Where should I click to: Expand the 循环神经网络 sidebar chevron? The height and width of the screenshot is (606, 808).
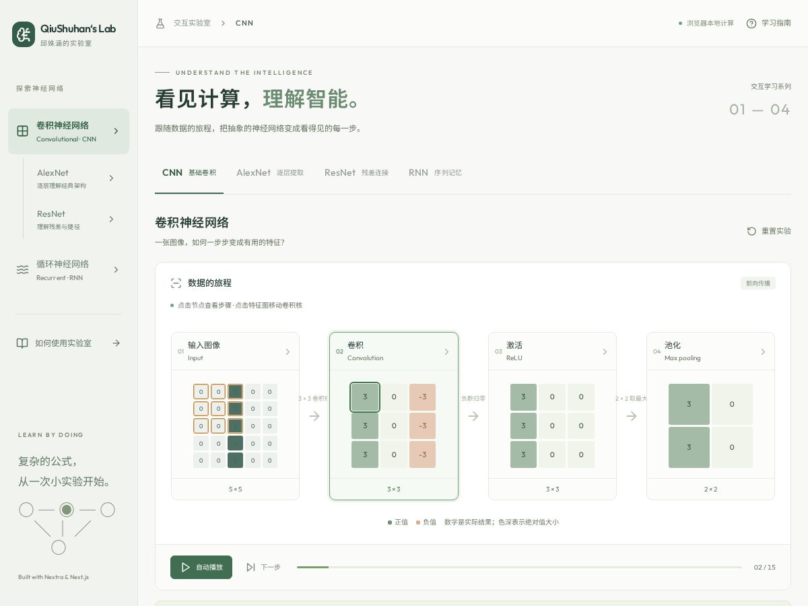coord(116,269)
